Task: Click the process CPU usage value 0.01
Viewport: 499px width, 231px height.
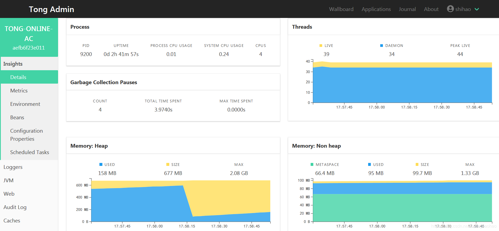Action: 171,54
